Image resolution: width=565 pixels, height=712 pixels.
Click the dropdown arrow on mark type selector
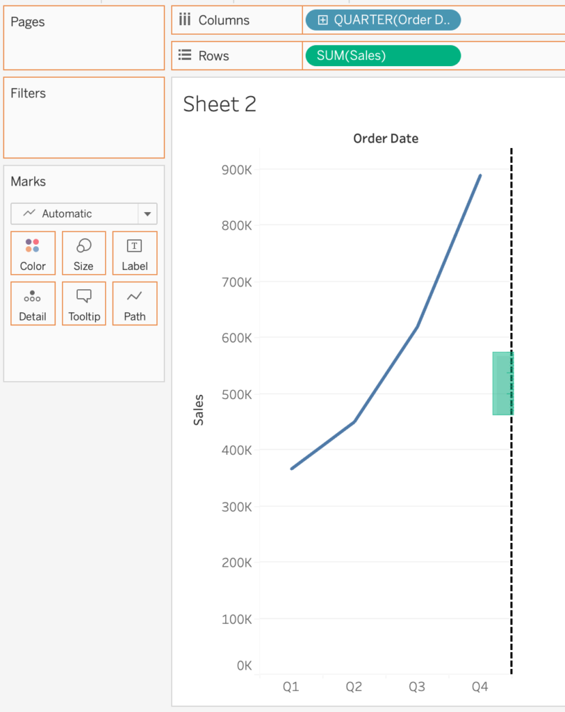tap(147, 213)
